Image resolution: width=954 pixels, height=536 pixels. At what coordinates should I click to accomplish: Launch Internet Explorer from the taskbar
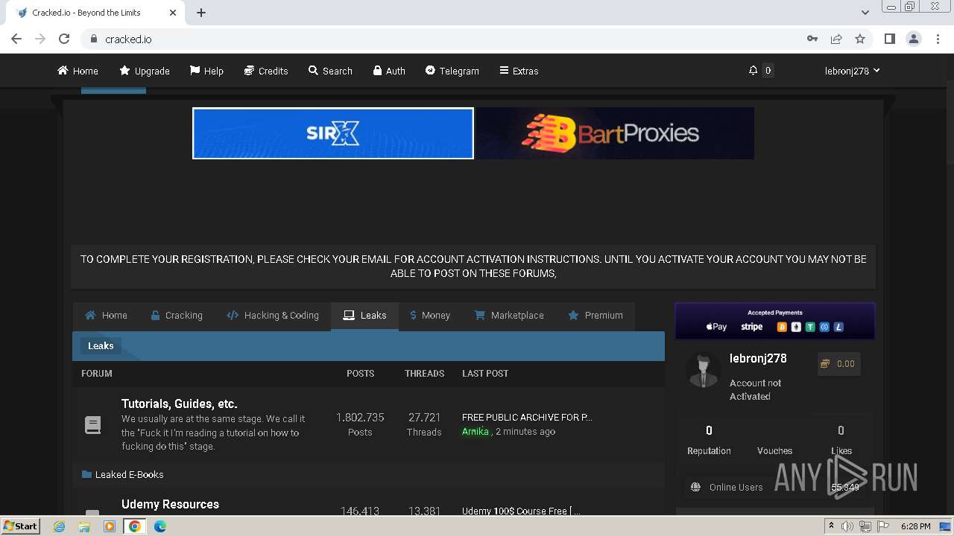[59, 526]
